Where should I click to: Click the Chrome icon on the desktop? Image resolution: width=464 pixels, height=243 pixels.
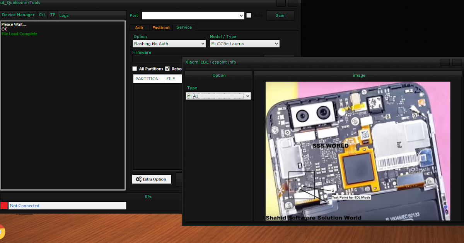point(2,233)
